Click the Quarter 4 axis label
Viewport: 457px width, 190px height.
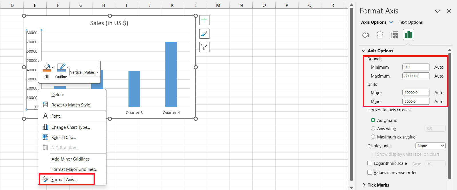tap(171, 113)
